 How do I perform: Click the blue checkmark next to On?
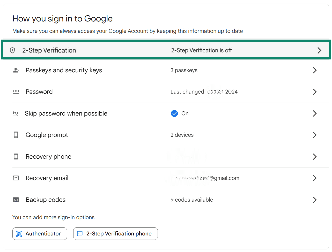coord(174,113)
